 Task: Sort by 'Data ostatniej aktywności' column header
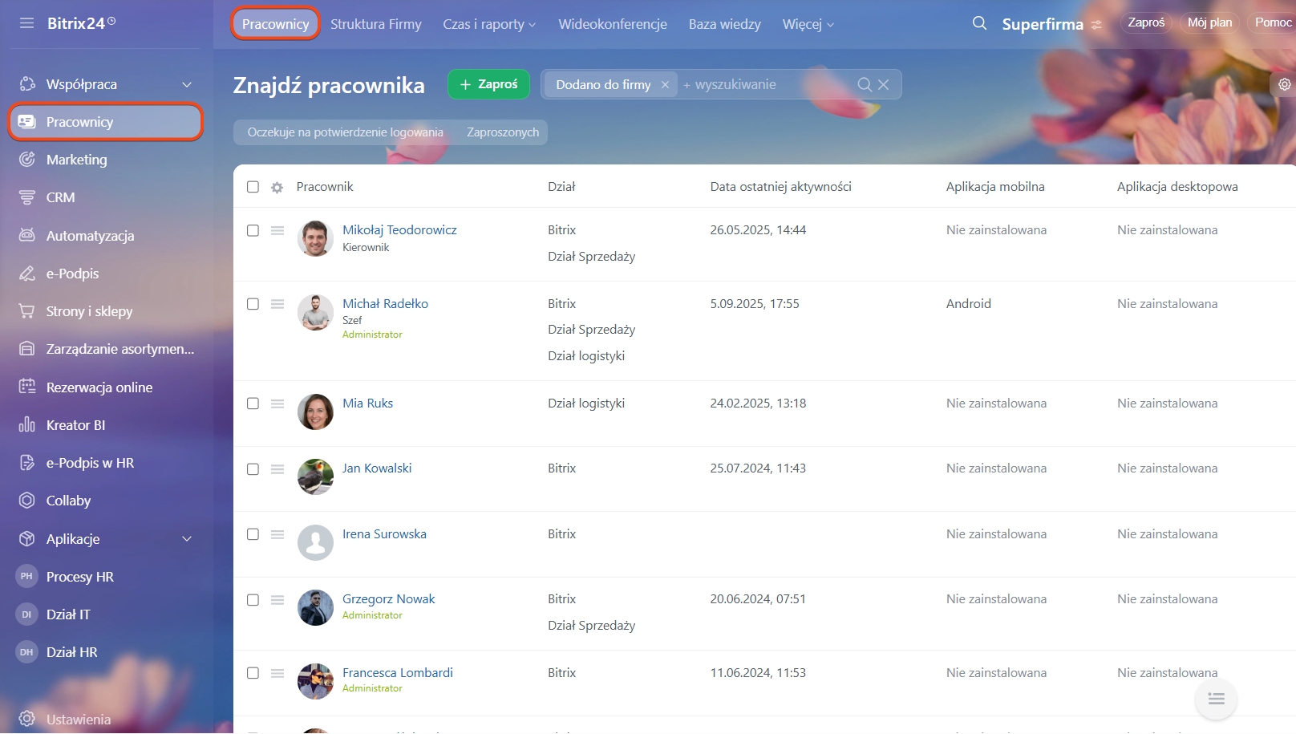pyautogui.click(x=780, y=187)
